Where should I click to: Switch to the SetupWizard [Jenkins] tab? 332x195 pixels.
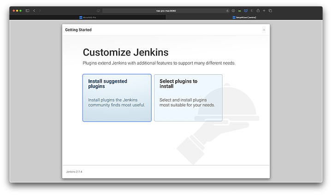tap(244, 17)
